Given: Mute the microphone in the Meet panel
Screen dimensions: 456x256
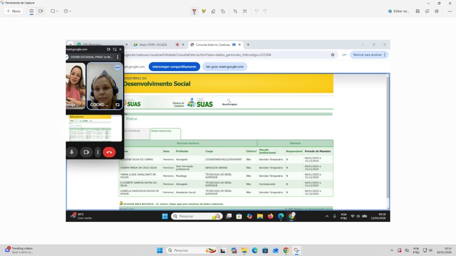Looking at the screenshot, I should [72, 152].
